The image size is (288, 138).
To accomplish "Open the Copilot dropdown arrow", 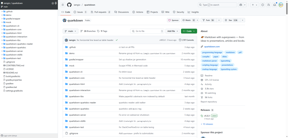I will click(x=245, y=5).
